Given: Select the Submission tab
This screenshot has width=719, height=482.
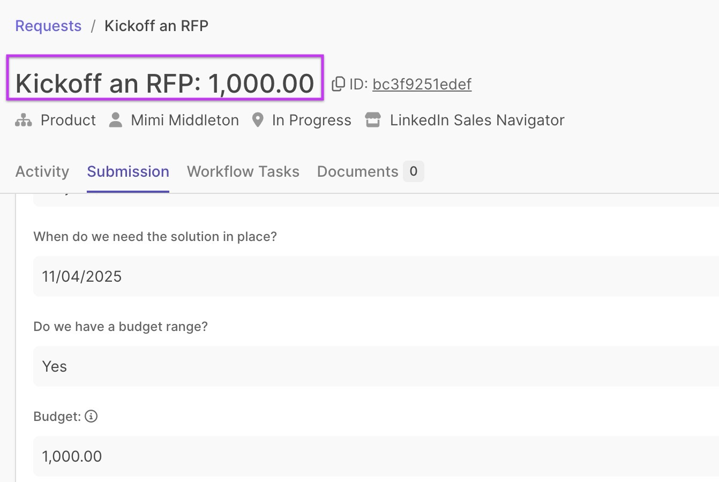Looking at the screenshot, I should pyautogui.click(x=128, y=171).
